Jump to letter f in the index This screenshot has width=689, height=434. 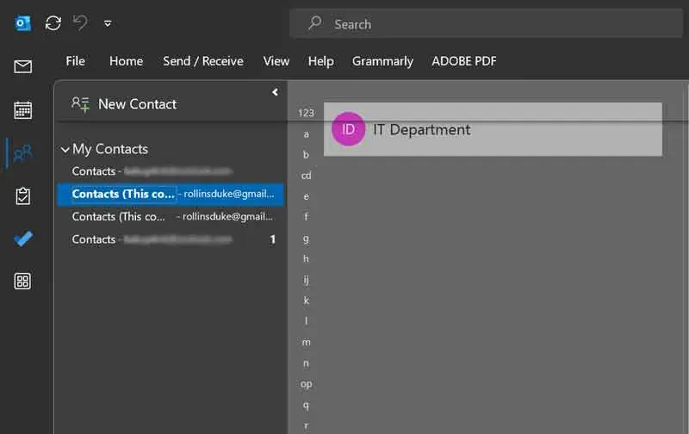(x=307, y=216)
